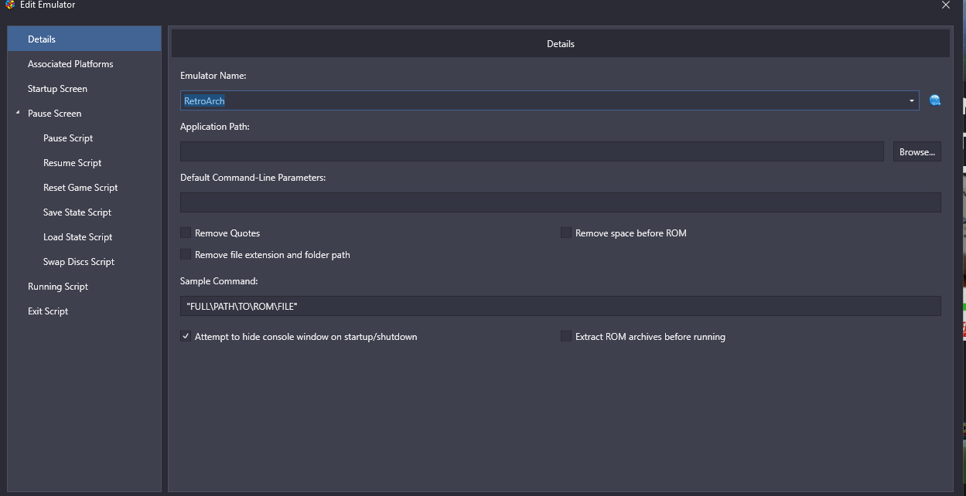
Task: Focus the Application Path input field
Action: point(531,151)
